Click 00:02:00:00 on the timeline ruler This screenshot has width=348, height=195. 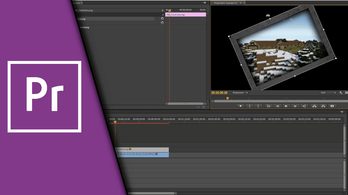(229, 119)
